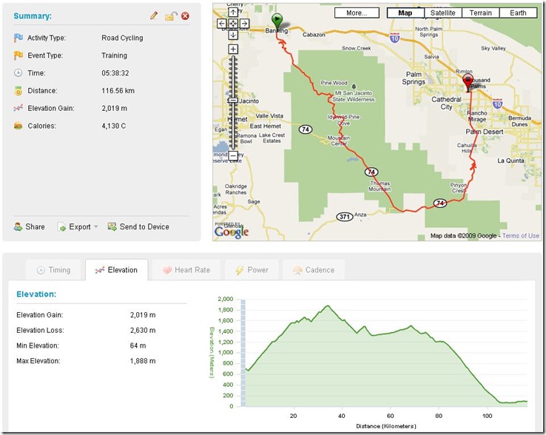Click the map zoom slider handle
Viewport: 546px width, 435px height.
pyautogui.click(x=233, y=101)
